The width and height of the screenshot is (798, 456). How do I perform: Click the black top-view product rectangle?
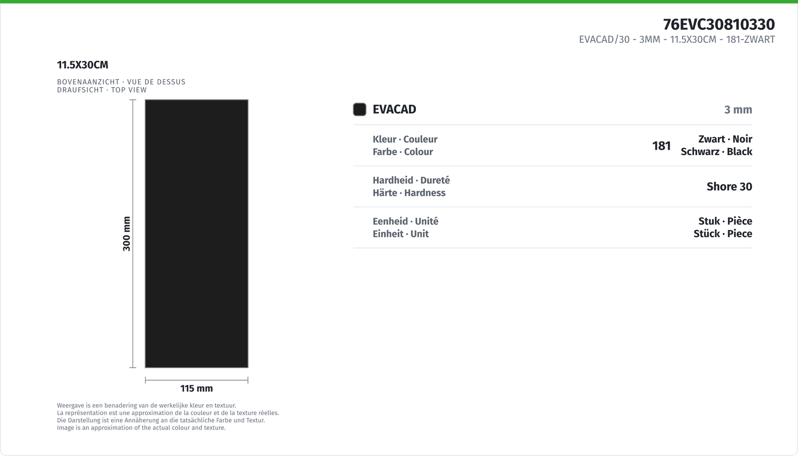click(x=197, y=233)
